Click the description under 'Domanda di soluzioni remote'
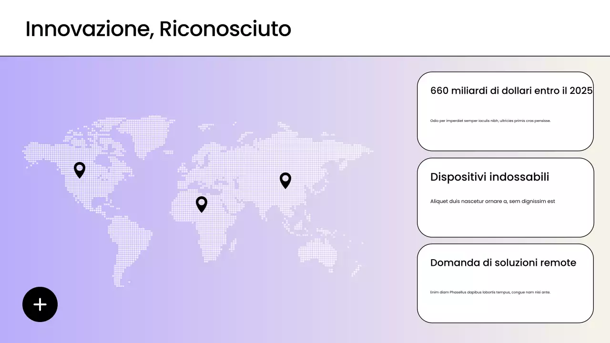Image resolution: width=610 pixels, height=343 pixels. click(490, 292)
